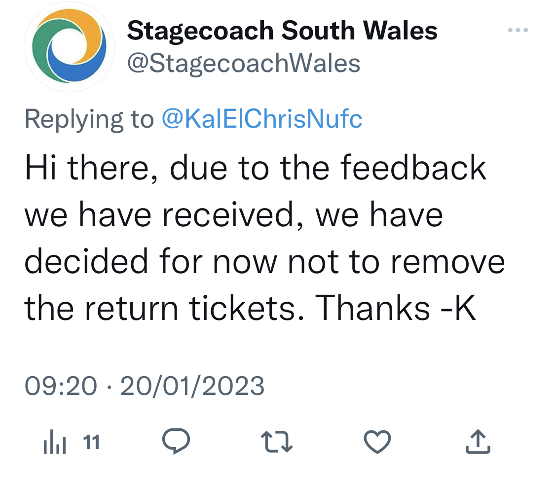Open the @StagecoachWales handle
This screenshot has height=490, width=555.
pos(244,64)
